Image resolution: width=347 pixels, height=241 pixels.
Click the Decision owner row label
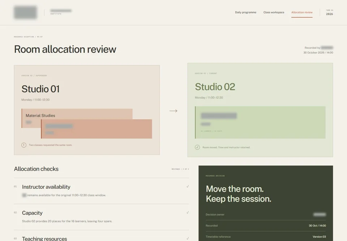[215, 215]
